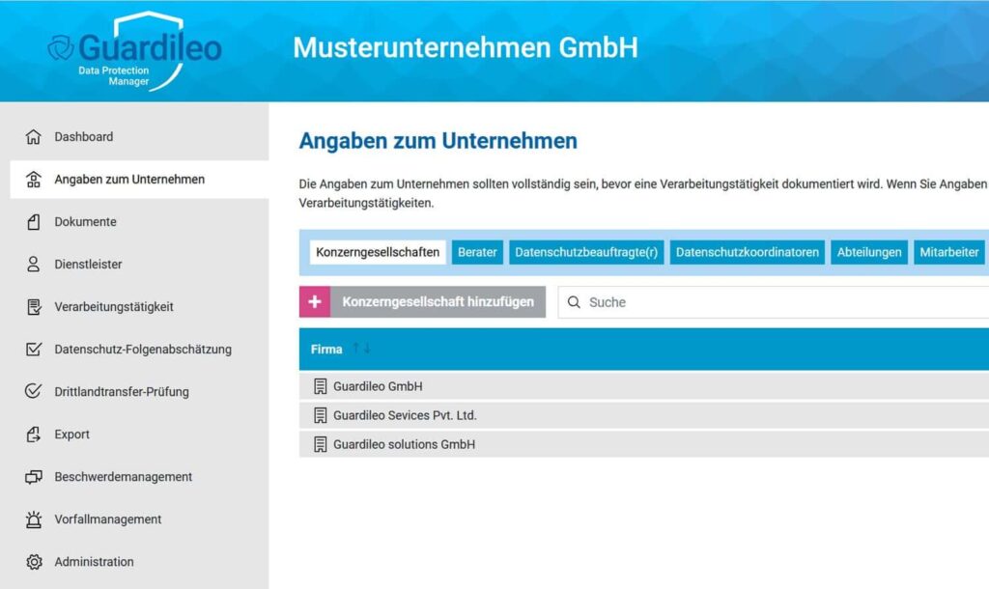This screenshot has height=589, width=989.
Task: Open Administration menu label
Action: [94, 562]
